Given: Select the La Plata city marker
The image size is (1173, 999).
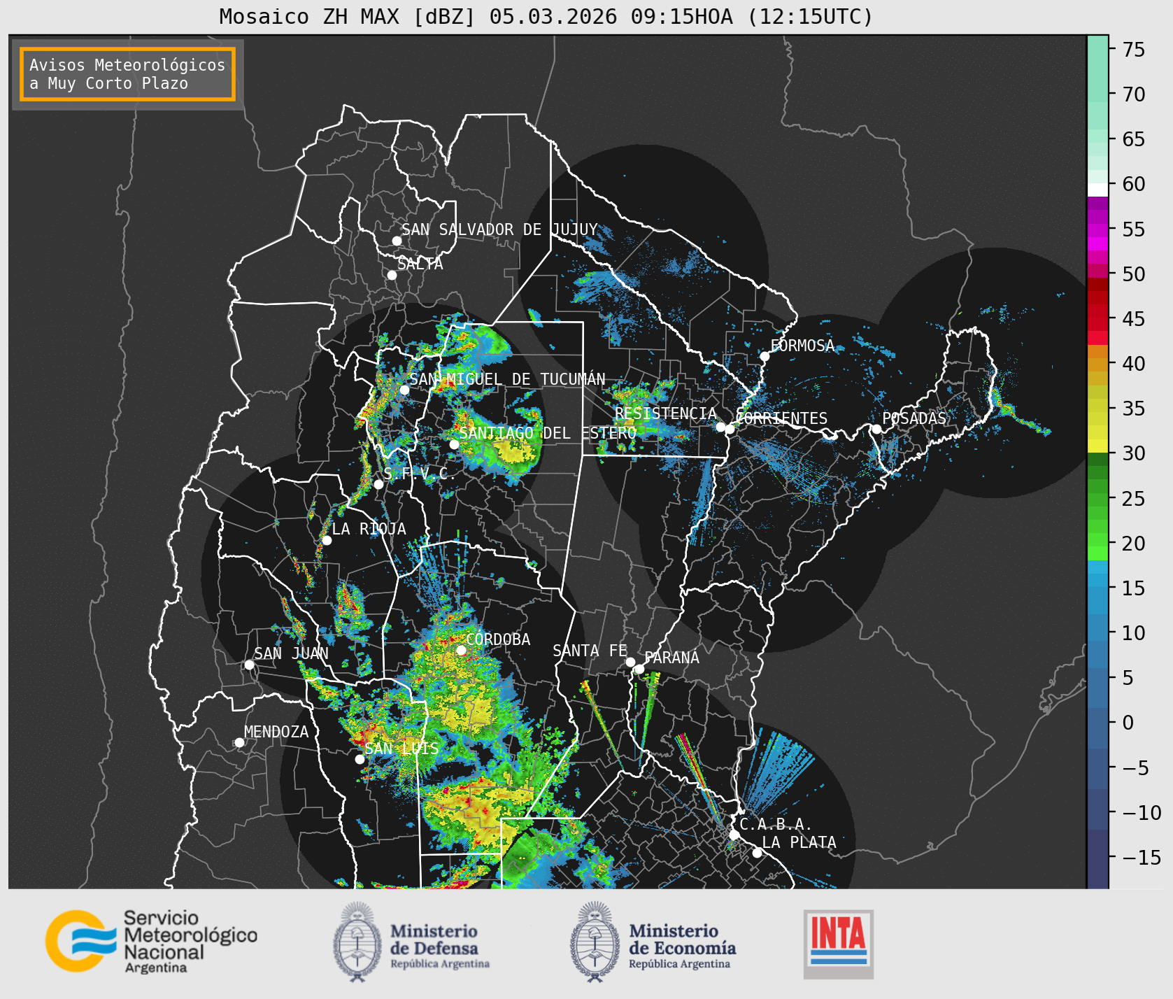Looking at the screenshot, I should [x=757, y=852].
